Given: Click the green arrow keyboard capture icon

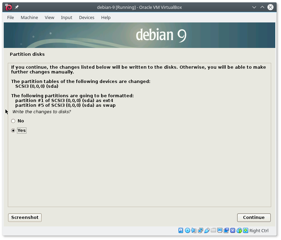Looking at the screenshot, I should 245,230.
